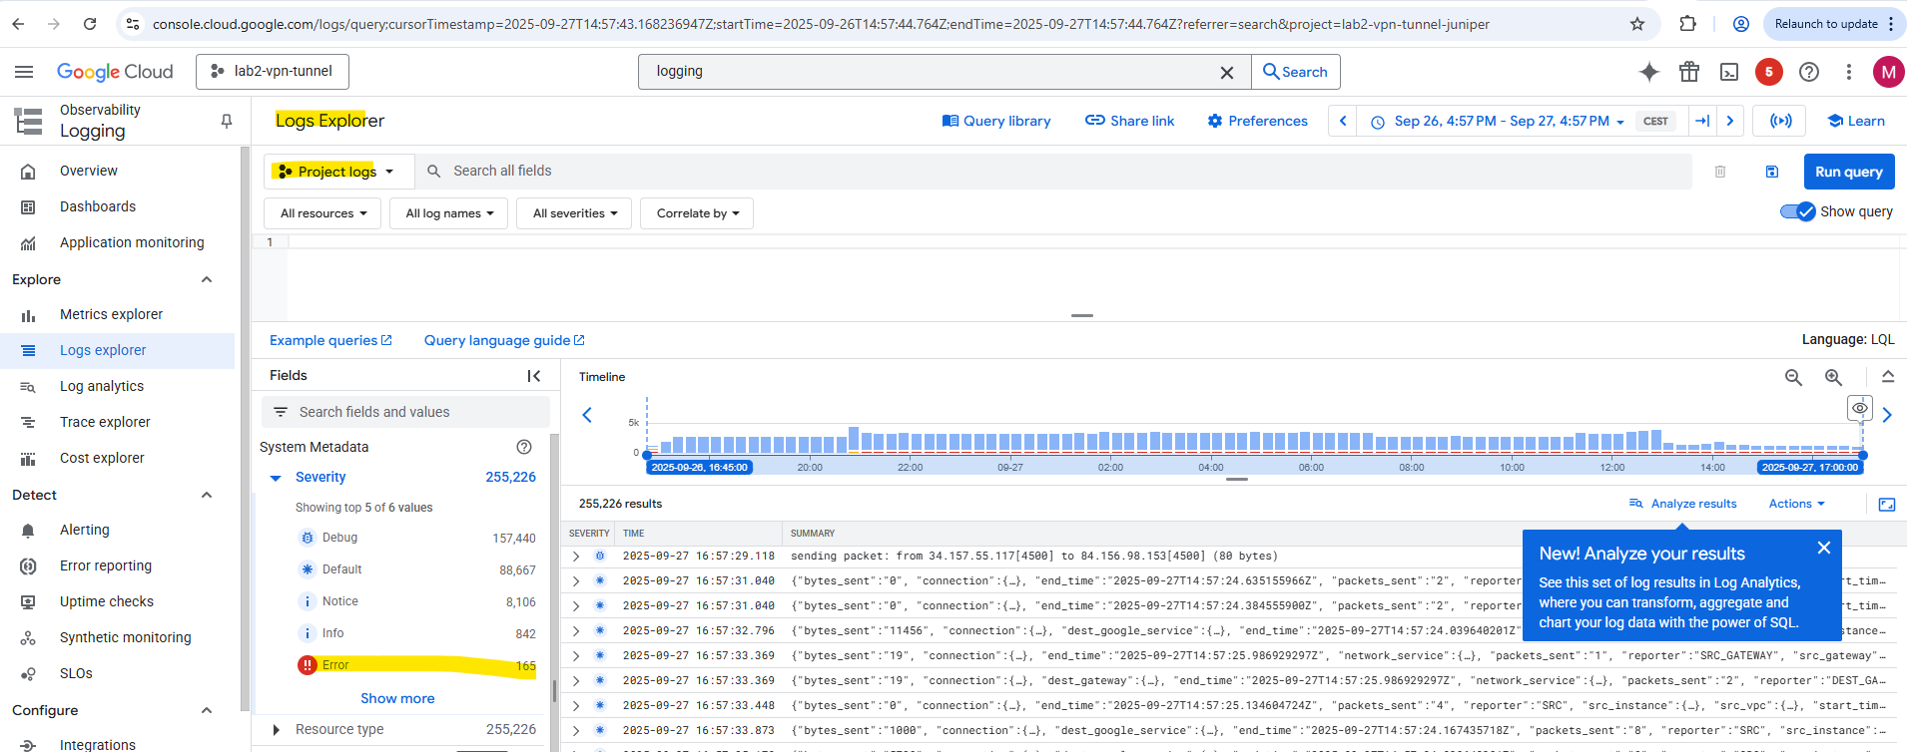This screenshot has height=752, width=1907.
Task: Open the All severities dropdown
Action: click(x=574, y=213)
